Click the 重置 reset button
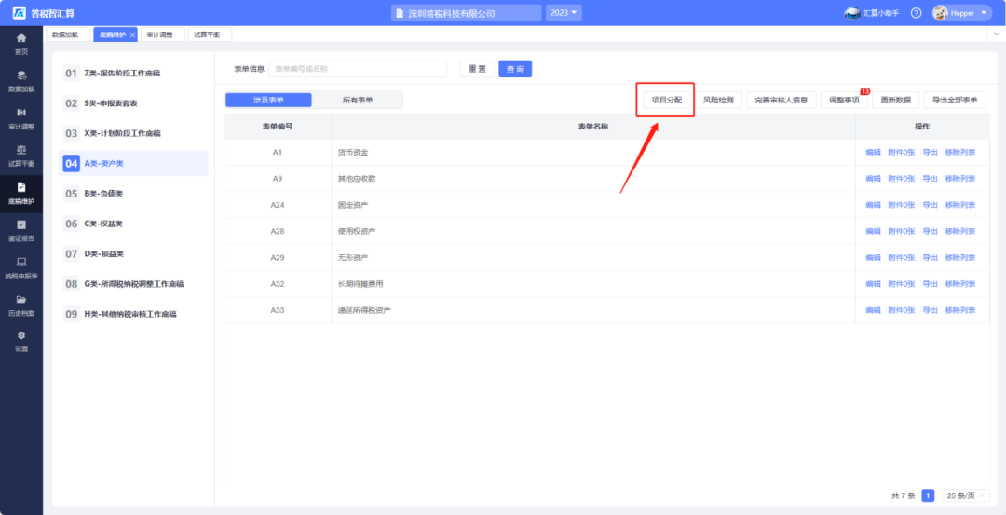This screenshot has height=515, width=1006. (477, 69)
